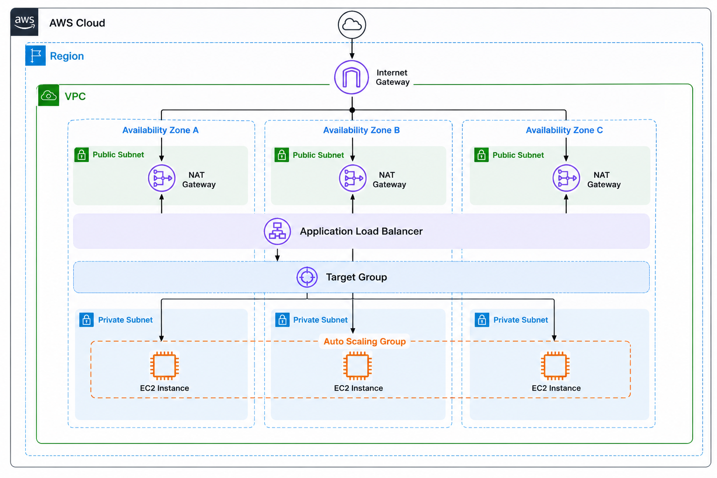Click the Public Subnet lock icon in Zone A
717x478 pixels.
click(82, 155)
